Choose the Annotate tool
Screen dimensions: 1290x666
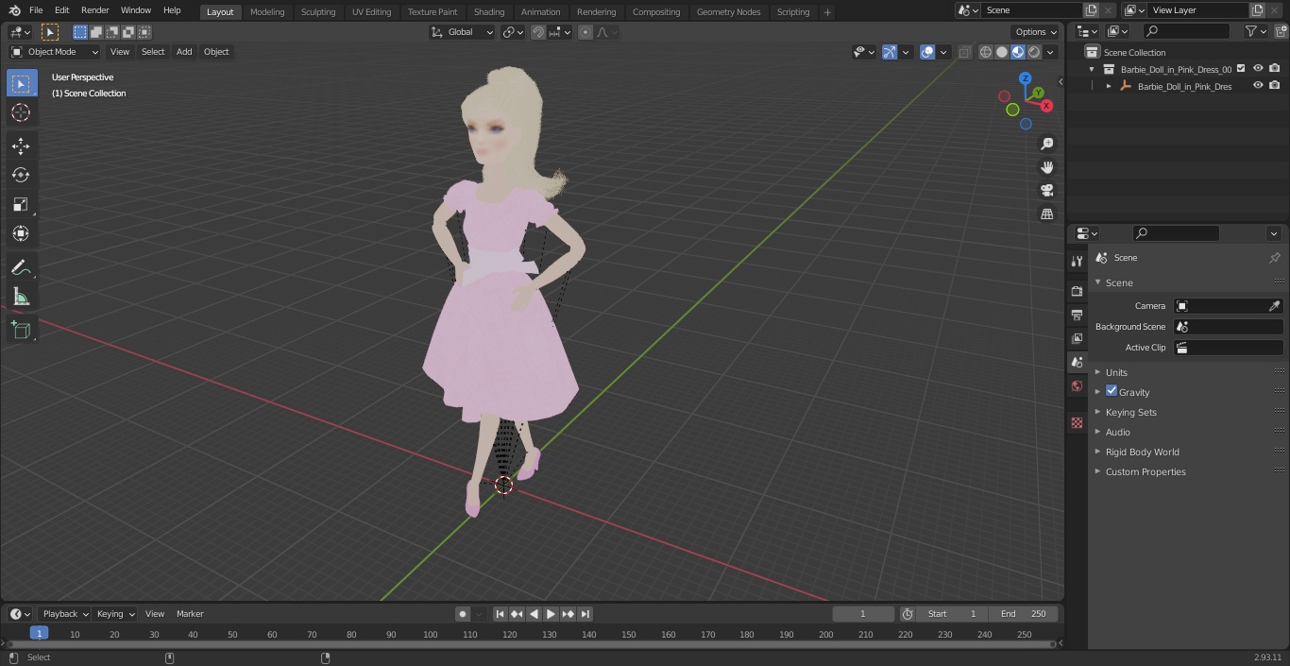click(21, 267)
